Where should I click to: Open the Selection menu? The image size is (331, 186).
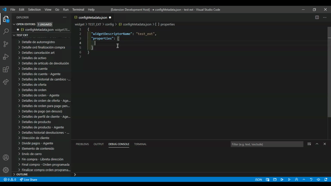tap(35, 9)
